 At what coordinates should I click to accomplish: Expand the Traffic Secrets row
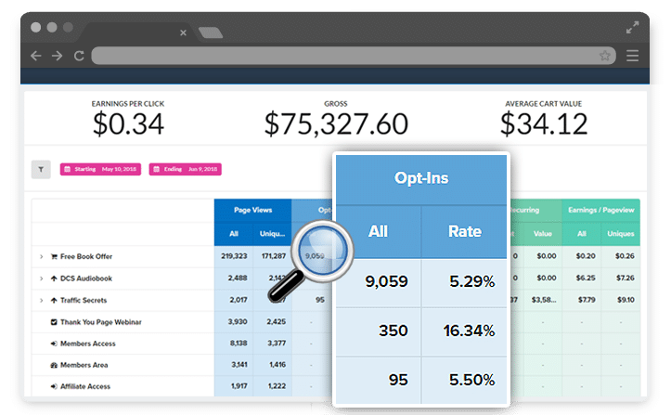pyautogui.click(x=41, y=300)
